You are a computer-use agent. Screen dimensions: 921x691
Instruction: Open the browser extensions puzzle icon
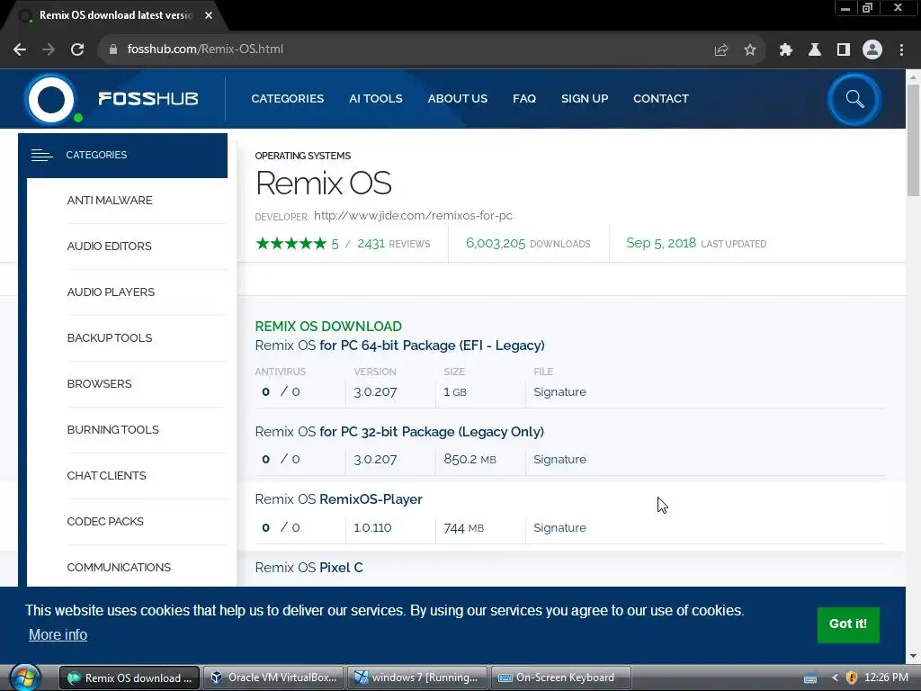click(785, 50)
